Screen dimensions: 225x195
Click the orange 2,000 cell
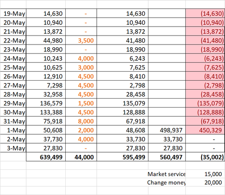(x=81, y=130)
